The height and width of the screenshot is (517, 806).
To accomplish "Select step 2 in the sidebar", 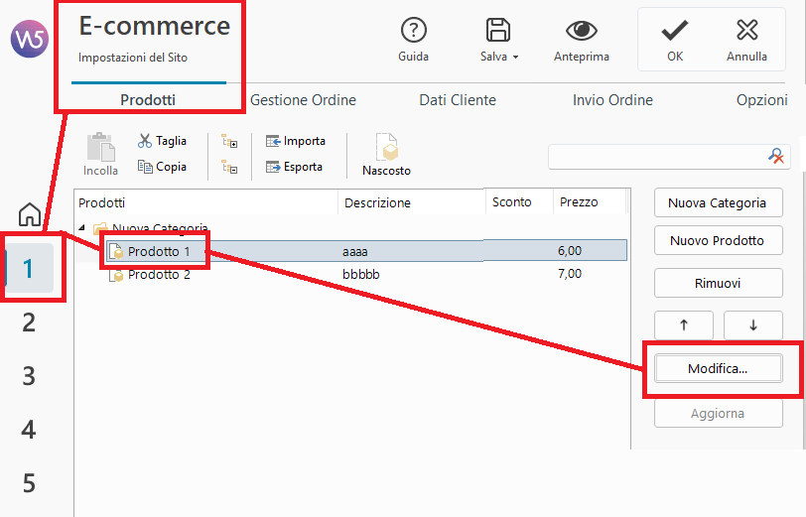I will point(29,323).
